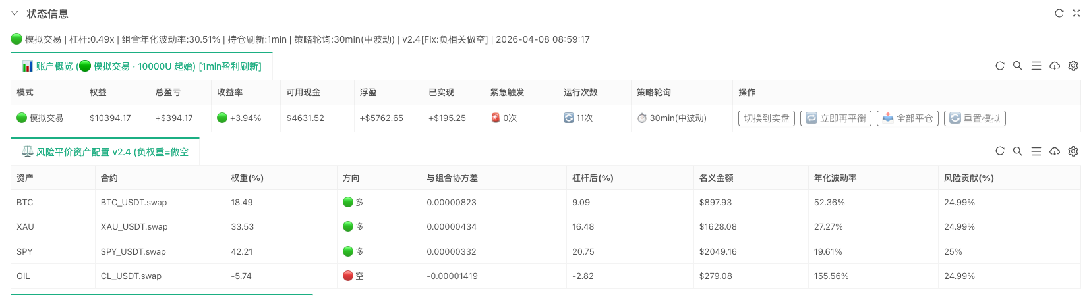The width and height of the screenshot is (1091, 296).
Task: Click the 切换到实盘 button
Action: pos(767,118)
